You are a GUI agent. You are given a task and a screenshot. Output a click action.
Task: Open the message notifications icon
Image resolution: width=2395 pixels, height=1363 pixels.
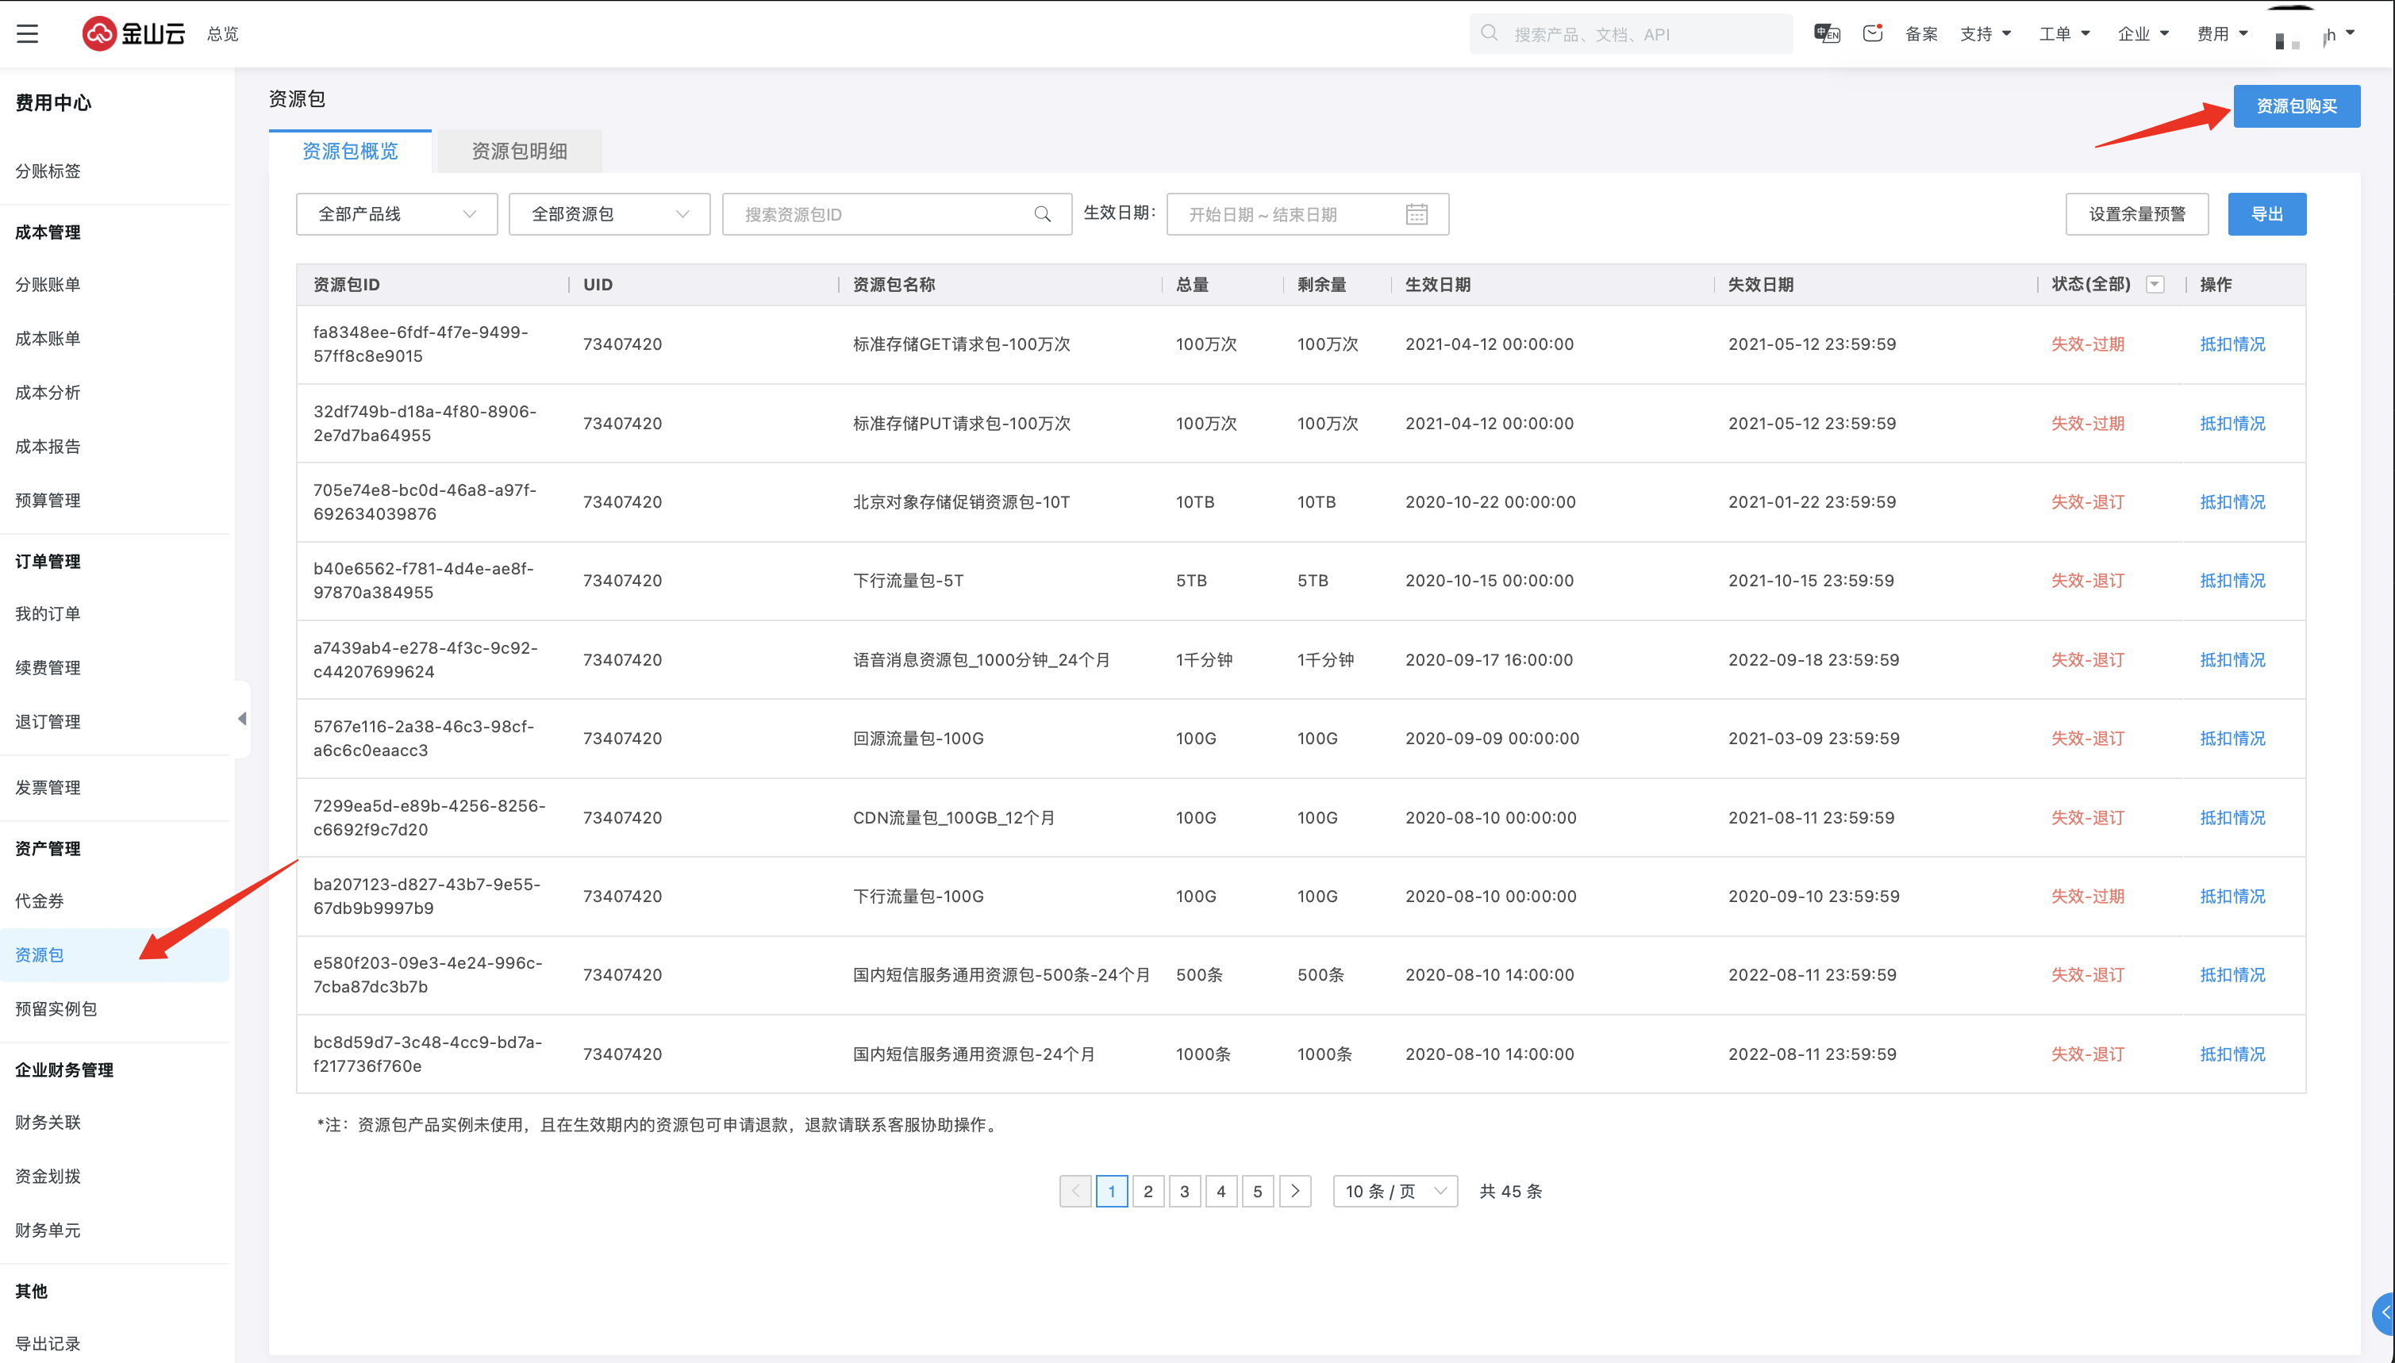pos(1871,33)
